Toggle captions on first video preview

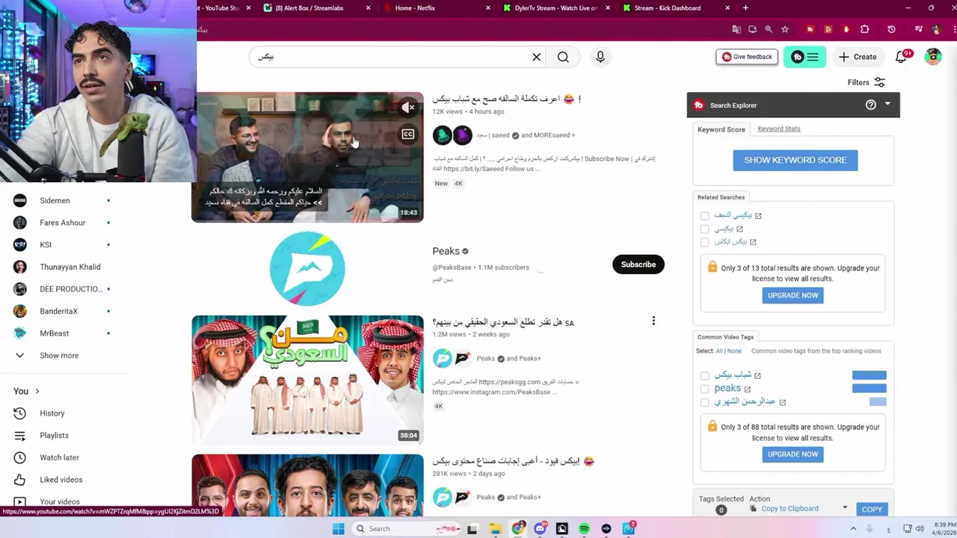pyautogui.click(x=407, y=134)
